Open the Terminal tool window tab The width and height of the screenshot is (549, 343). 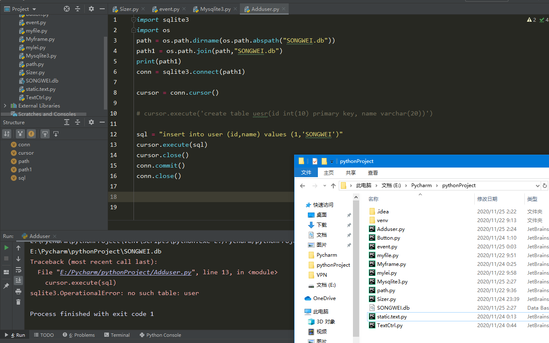pos(117,335)
